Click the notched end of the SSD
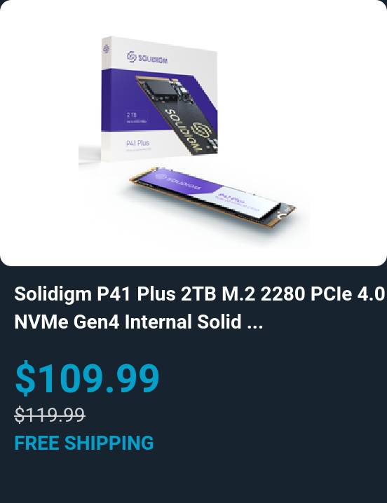This screenshot has width=387, height=503. (285, 212)
